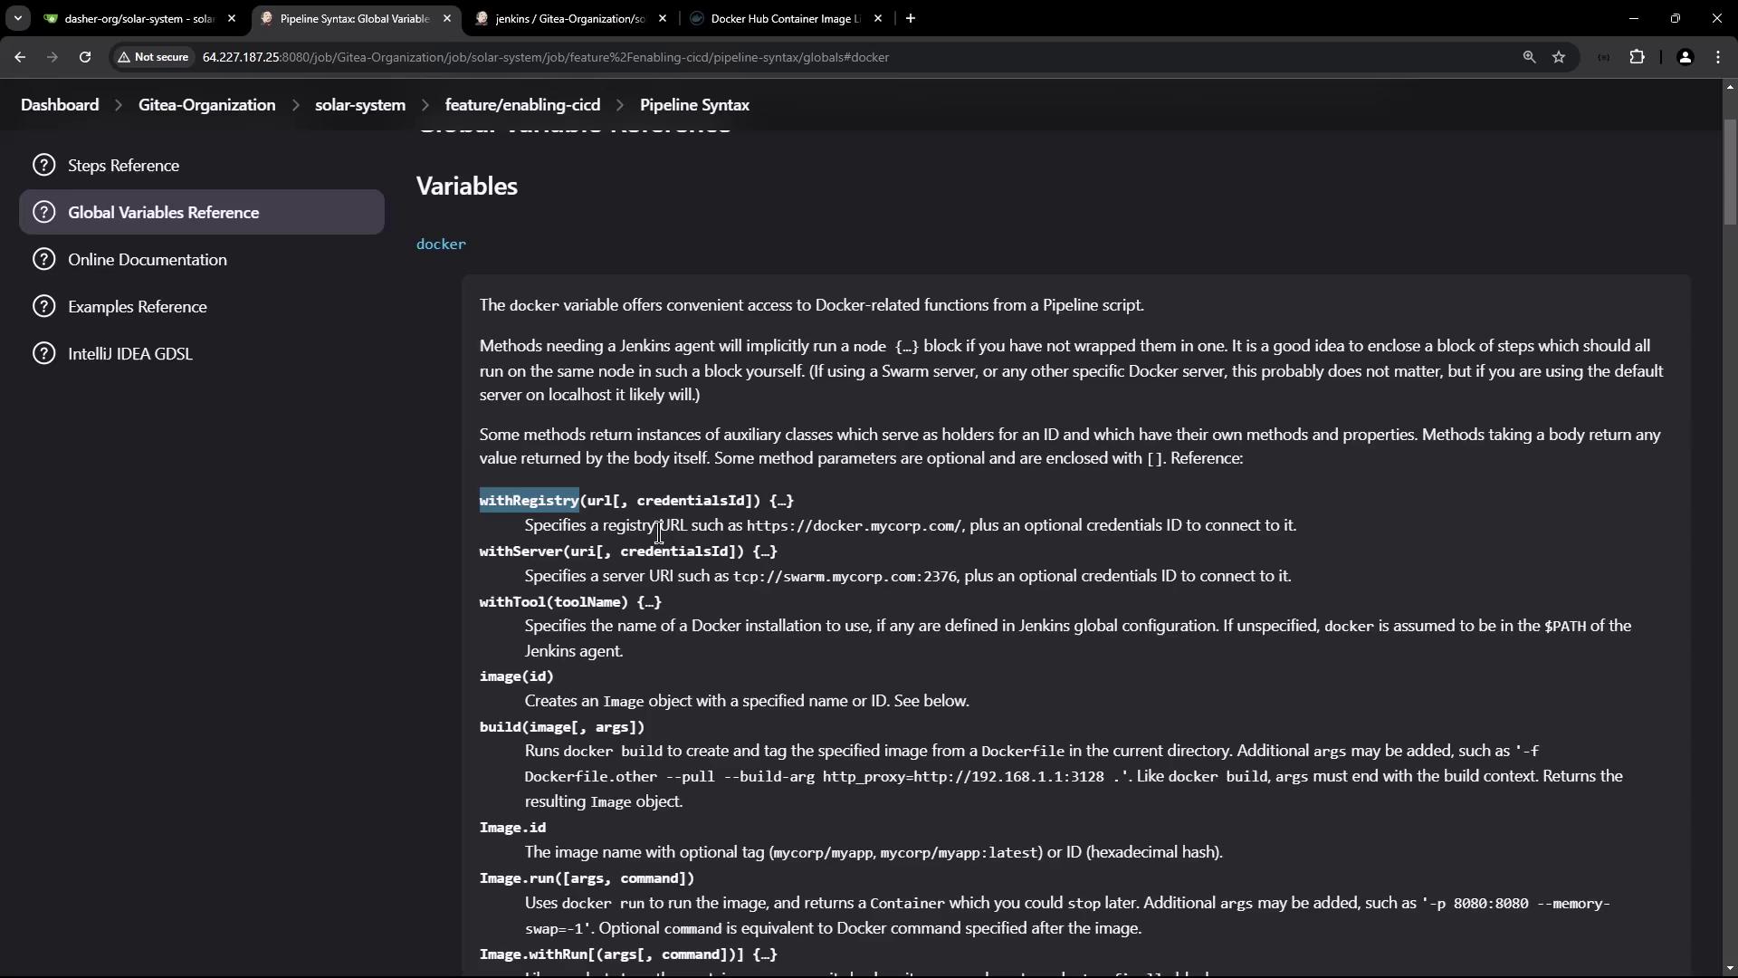Click the IntelliJ IDEA GDSL sidebar icon
The height and width of the screenshot is (978, 1738).
tap(43, 353)
